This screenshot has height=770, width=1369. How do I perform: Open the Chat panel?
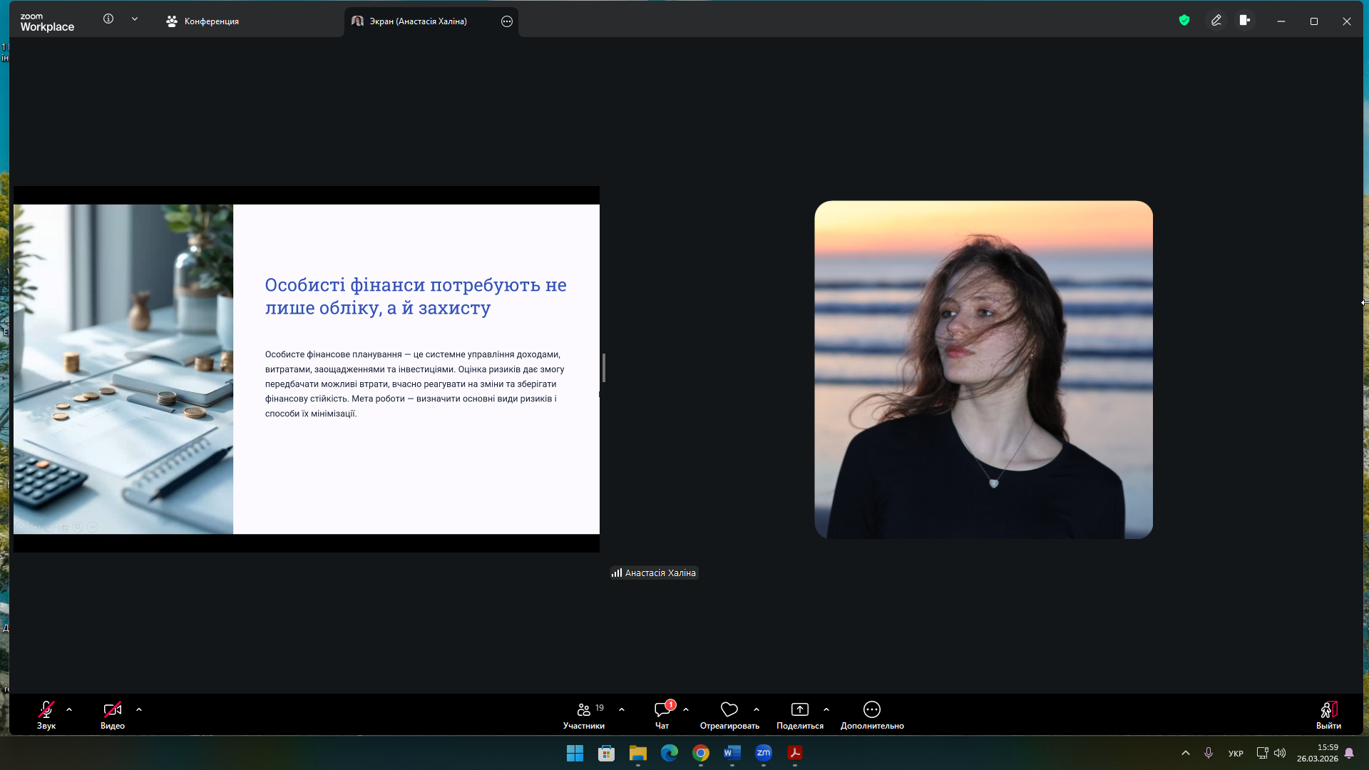point(662,710)
